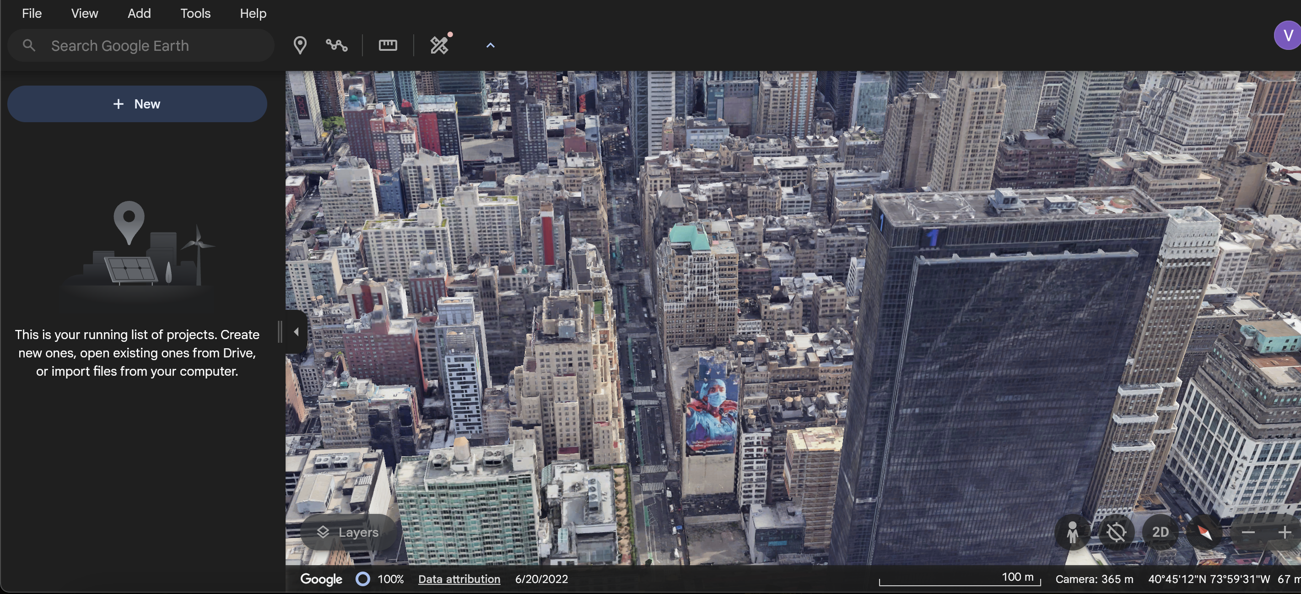Open the Data attribution link
This screenshot has width=1301, height=594.
[459, 579]
